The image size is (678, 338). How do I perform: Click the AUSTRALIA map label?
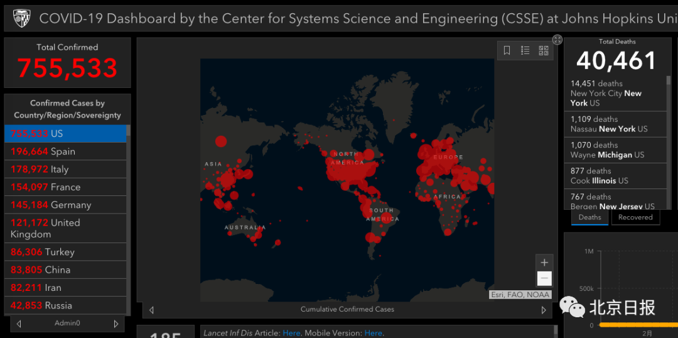click(x=245, y=227)
